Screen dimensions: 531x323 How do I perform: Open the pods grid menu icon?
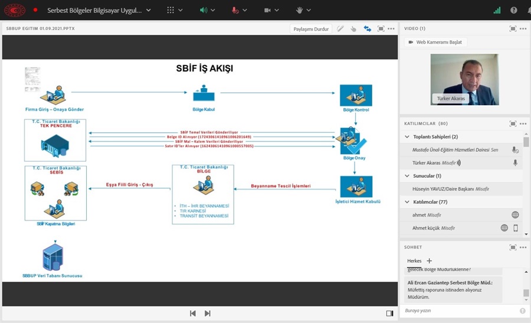click(171, 10)
